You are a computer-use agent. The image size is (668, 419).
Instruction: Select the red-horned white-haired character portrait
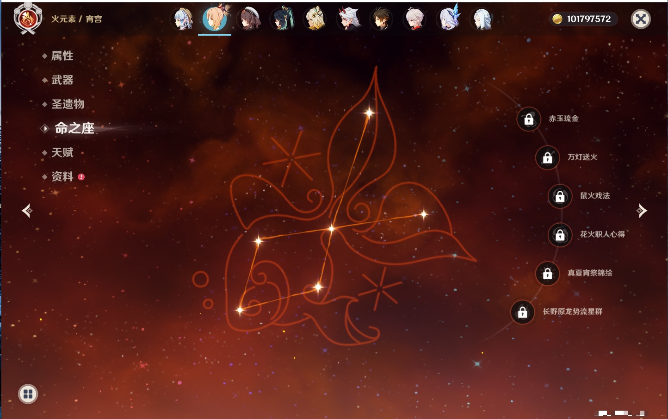click(348, 19)
